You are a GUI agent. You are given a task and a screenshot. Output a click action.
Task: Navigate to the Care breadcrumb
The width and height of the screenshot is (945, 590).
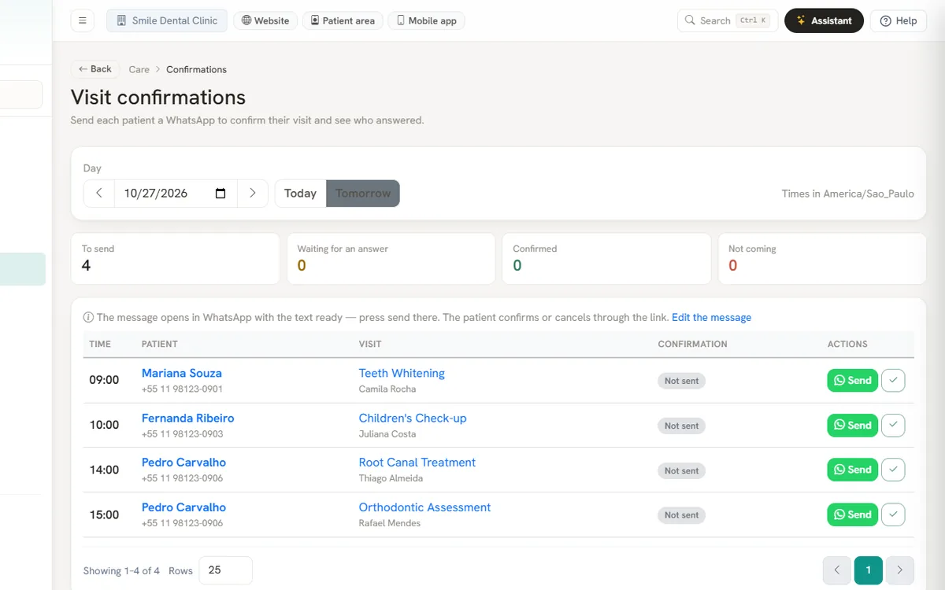(139, 69)
